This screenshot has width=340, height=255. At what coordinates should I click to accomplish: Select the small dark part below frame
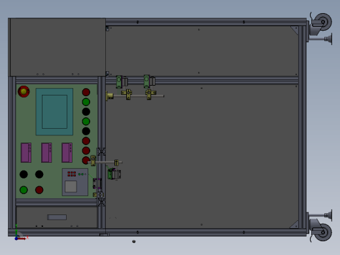(134, 241)
